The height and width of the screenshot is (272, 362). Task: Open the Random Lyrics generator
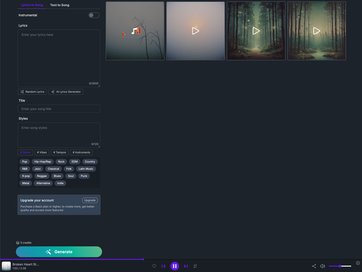pos(32,92)
